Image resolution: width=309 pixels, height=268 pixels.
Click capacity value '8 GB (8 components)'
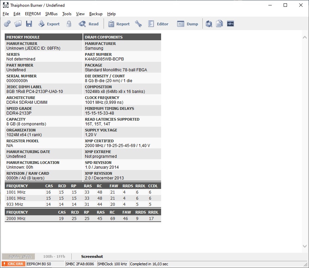point(26,124)
